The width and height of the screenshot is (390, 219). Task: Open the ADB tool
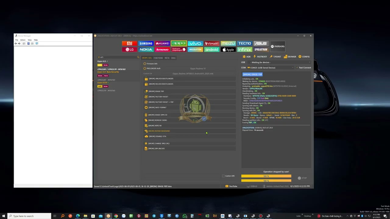tap(246, 57)
